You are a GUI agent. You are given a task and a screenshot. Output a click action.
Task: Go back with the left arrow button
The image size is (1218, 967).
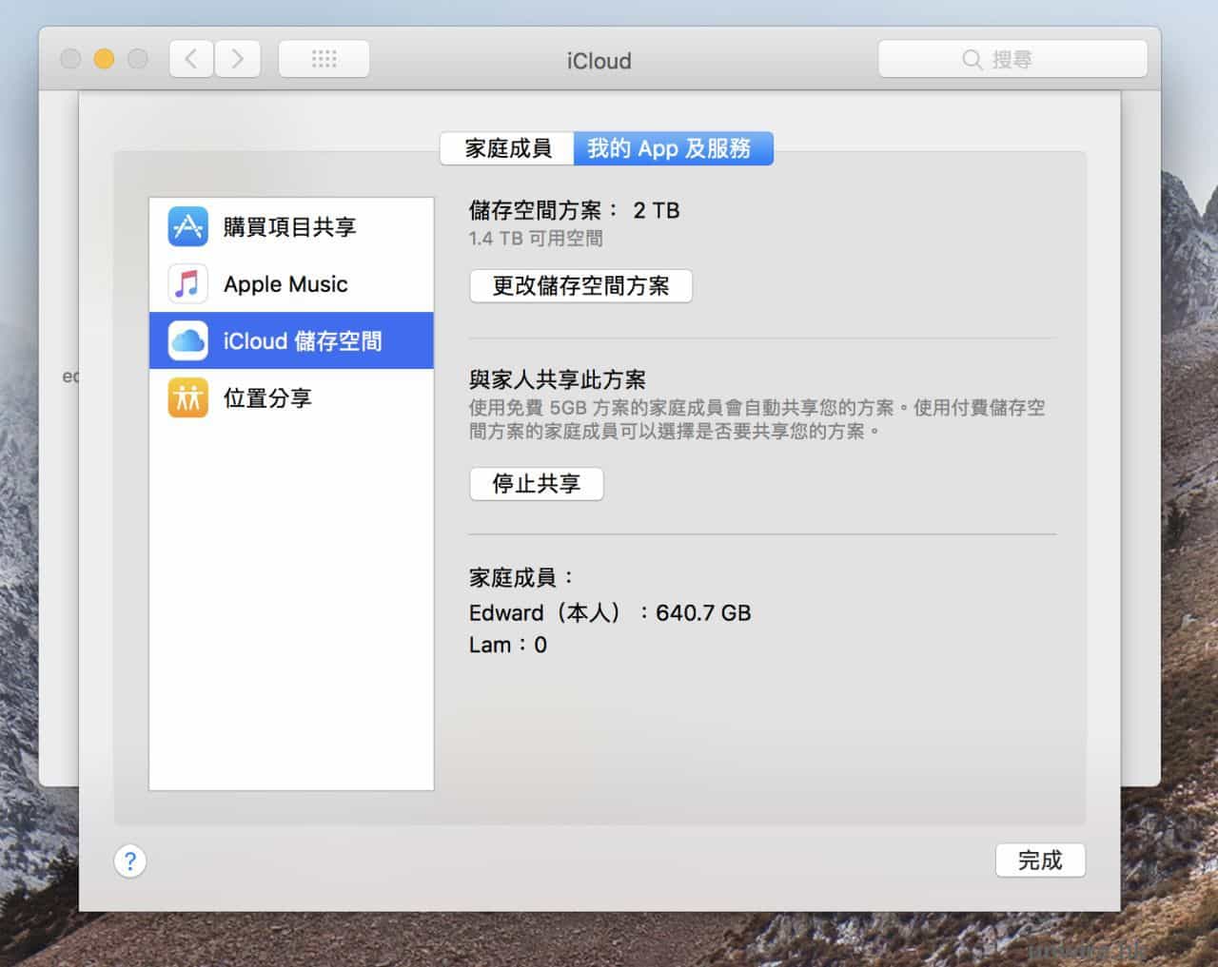click(191, 59)
